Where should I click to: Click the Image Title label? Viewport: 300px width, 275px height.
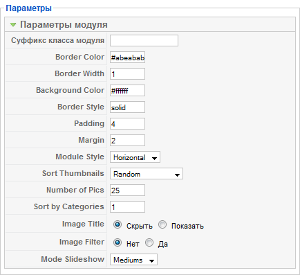coord(83,224)
